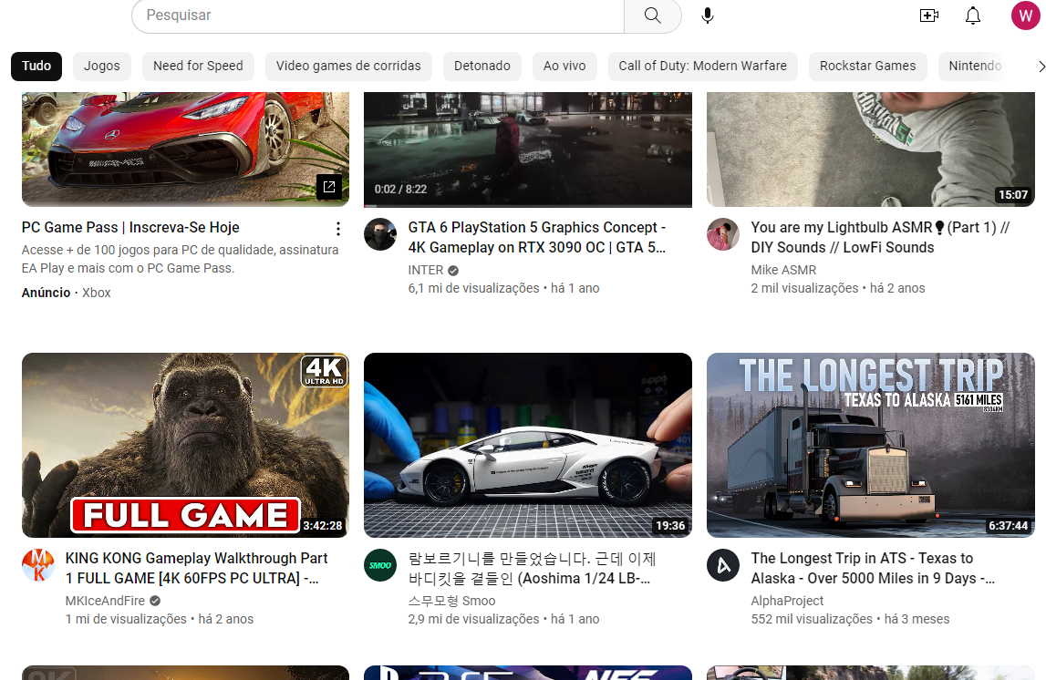This screenshot has width=1046, height=680.
Task: Click PC Game Pass ad description text
Action: click(x=181, y=259)
